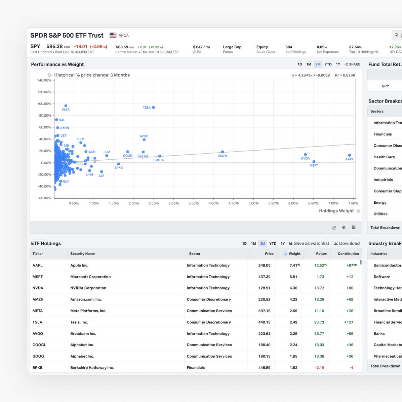This screenshot has width=402, height=402.
Task: Click the TSLA data point on scatter plot
Action: 153,108
